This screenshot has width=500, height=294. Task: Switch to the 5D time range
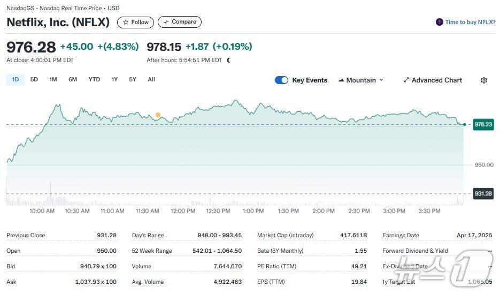tap(34, 80)
